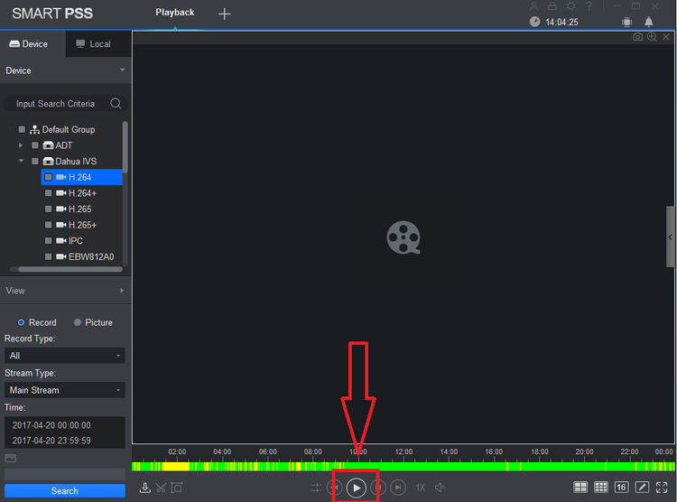Image resolution: width=677 pixels, height=502 pixels.
Task: Tick the Dahua IVS checkbox
Action: pos(35,161)
